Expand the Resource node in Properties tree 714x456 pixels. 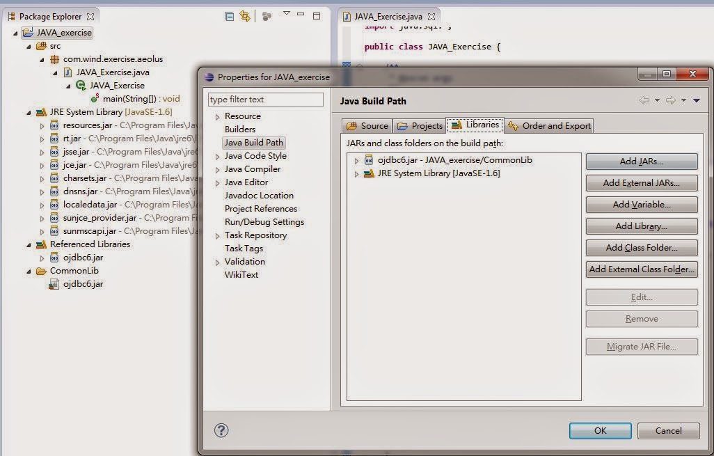click(219, 116)
